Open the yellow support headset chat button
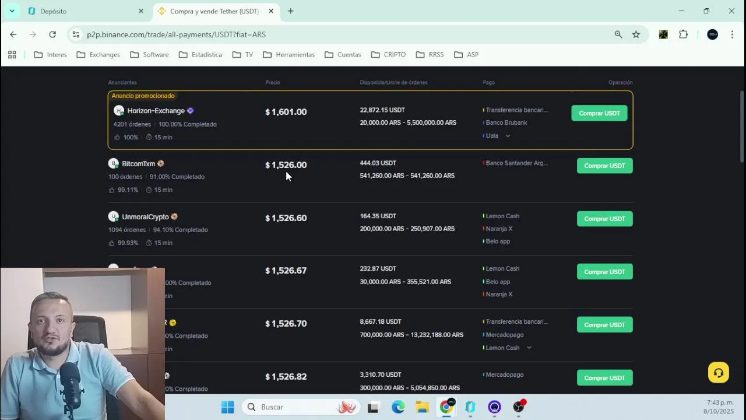746x420 pixels. [x=719, y=373]
